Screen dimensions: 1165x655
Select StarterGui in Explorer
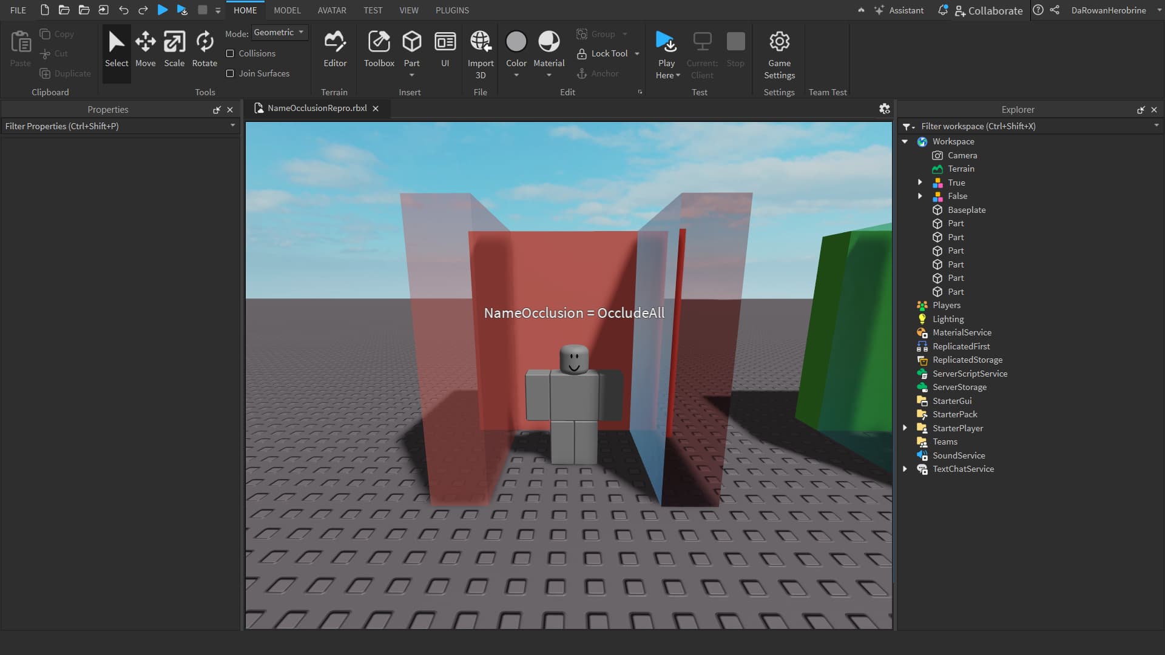point(952,401)
